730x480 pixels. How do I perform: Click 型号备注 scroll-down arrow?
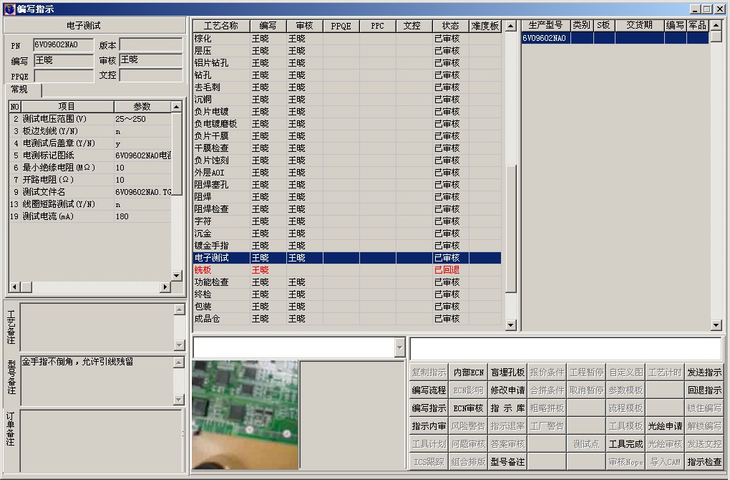point(179,400)
